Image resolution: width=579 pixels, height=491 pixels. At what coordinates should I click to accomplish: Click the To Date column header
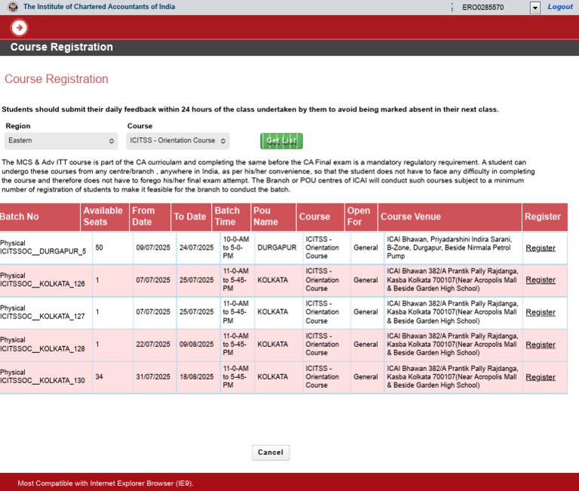click(191, 216)
